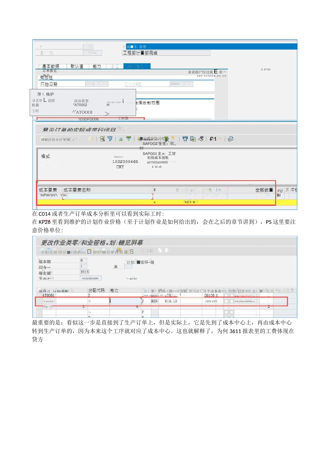Click the fiscal year field showing 2015

[x=85, y=272]
